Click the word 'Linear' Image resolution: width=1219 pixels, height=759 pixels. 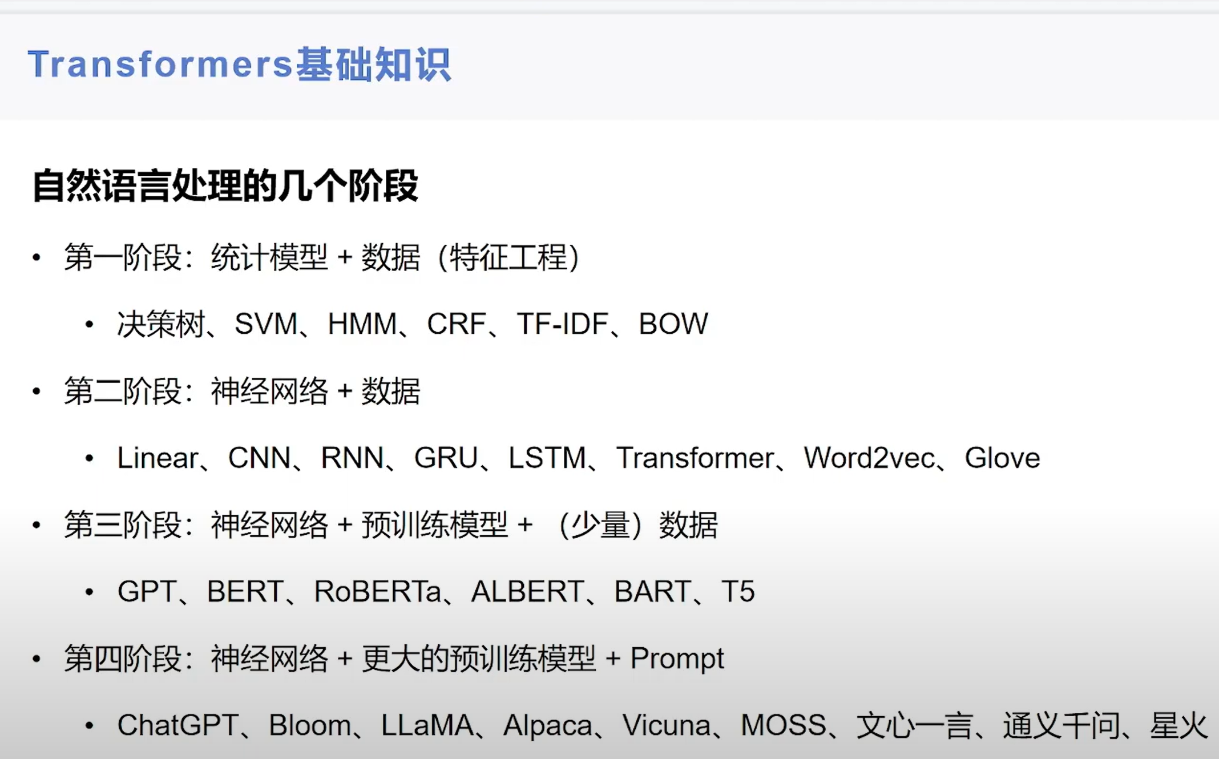click(x=158, y=458)
